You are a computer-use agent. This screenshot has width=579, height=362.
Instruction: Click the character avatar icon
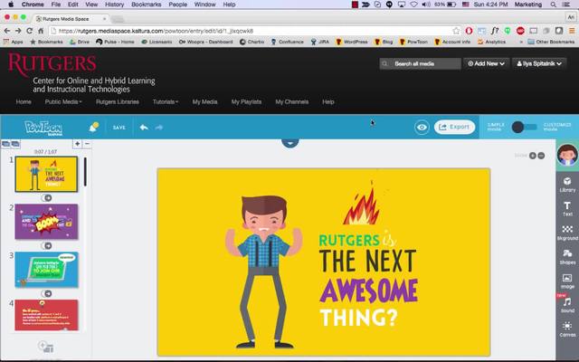coord(567,155)
